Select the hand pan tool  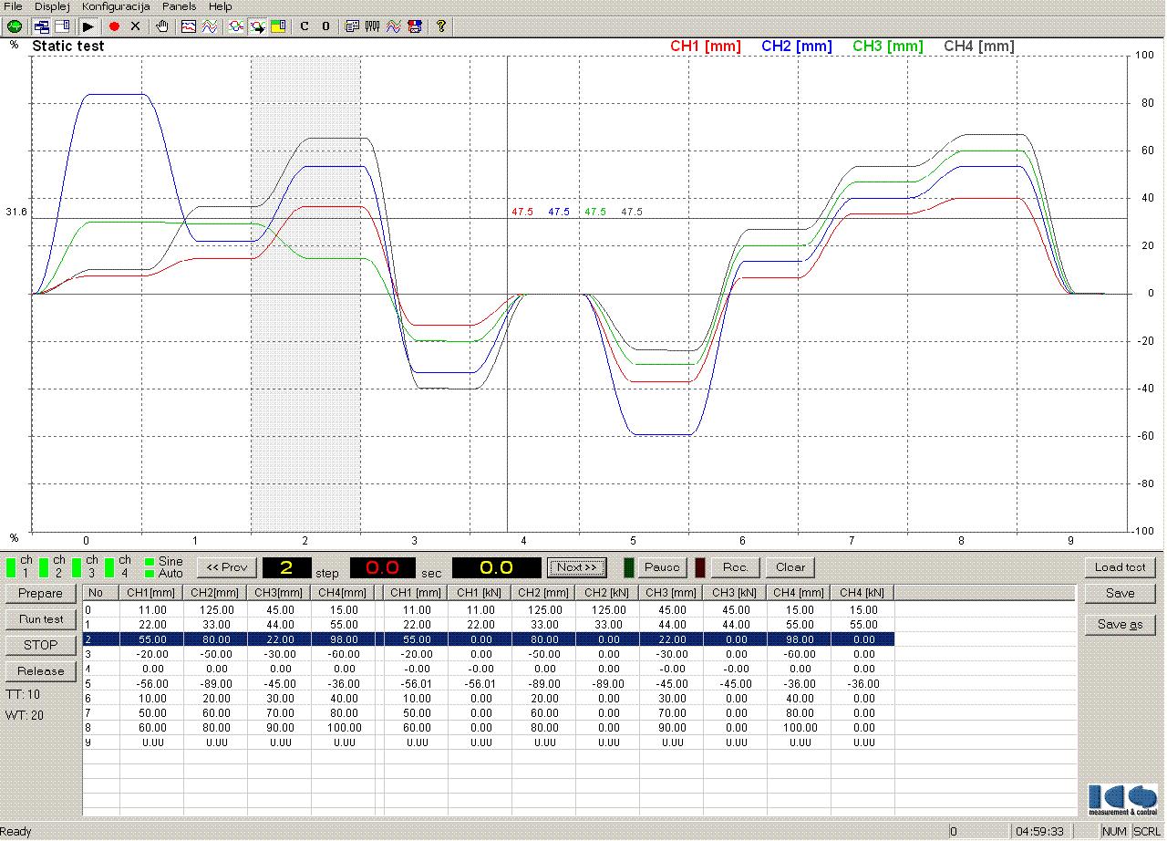coord(162,26)
